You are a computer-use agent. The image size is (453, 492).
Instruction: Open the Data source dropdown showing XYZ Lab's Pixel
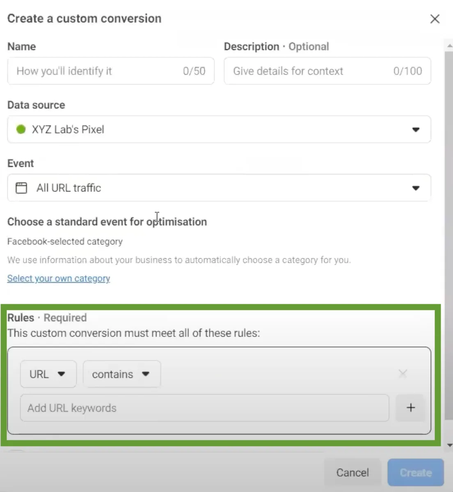(219, 130)
